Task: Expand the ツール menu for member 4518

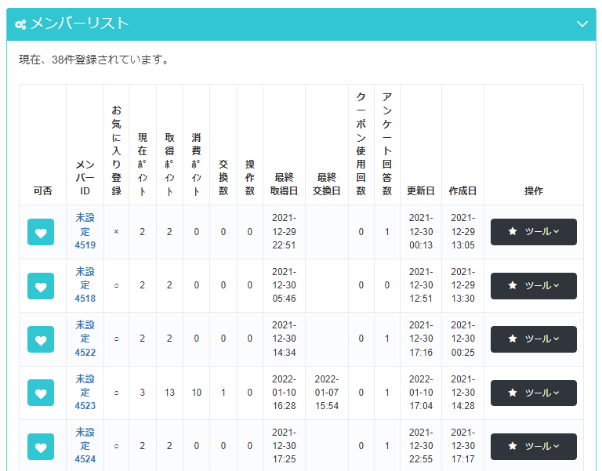Action: [533, 285]
